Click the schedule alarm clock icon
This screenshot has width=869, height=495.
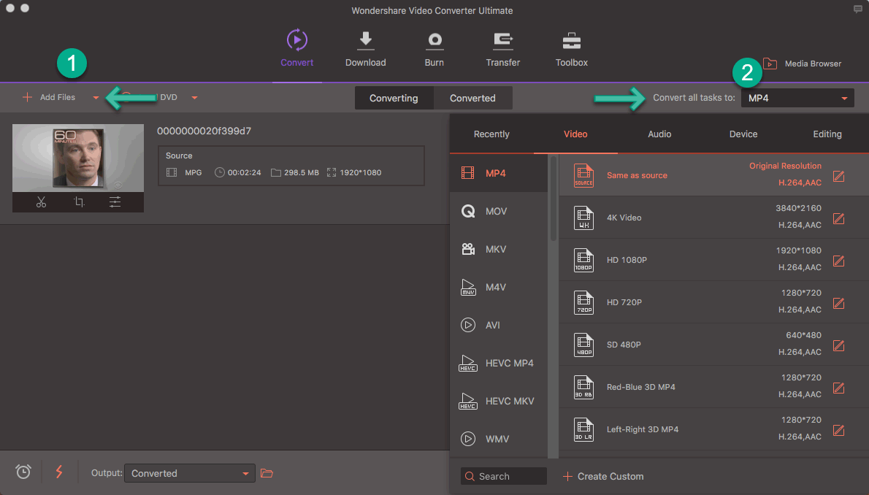click(23, 472)
